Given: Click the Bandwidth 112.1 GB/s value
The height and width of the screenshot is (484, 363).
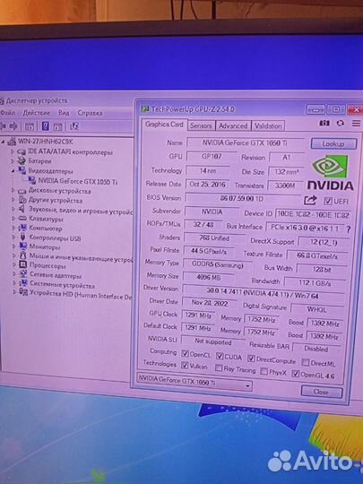Looking at the screenshot, I should [315, 282].
